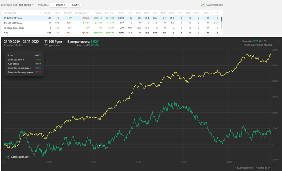Sort by 1й, % column header
Image resolution: width=282 pixels, height=171 pixels.
pyautogui.click(x=130, y=13)
